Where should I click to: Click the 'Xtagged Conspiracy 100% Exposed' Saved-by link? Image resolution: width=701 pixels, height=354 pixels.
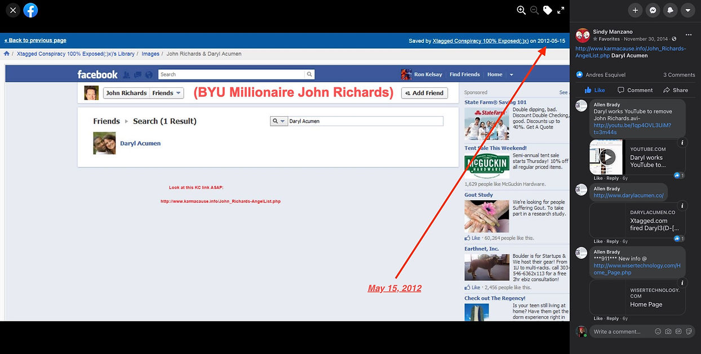coord(481,41)
